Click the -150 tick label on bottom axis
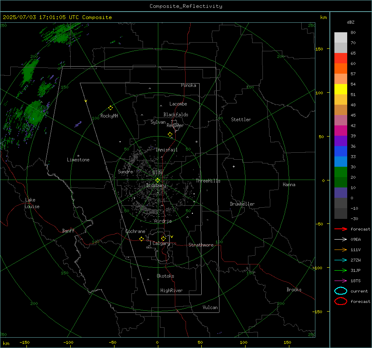Image resolution: width=372 pixels, height=348 pixels. pos(24,342)
